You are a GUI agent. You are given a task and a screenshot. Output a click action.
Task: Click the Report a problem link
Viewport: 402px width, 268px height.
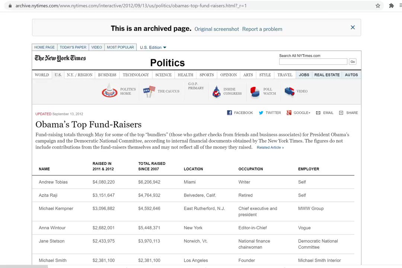point(262,29)
